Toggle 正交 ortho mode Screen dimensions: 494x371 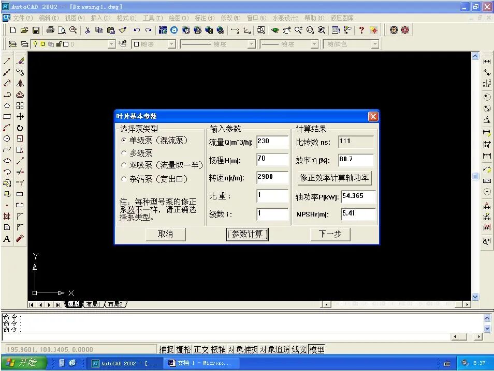[201, 349]
